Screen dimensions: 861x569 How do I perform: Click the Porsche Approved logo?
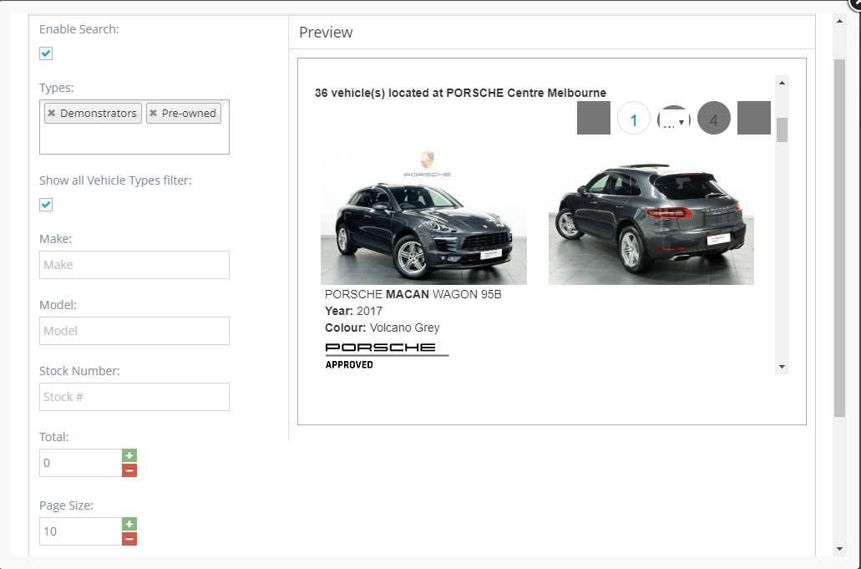click(386, 354)
